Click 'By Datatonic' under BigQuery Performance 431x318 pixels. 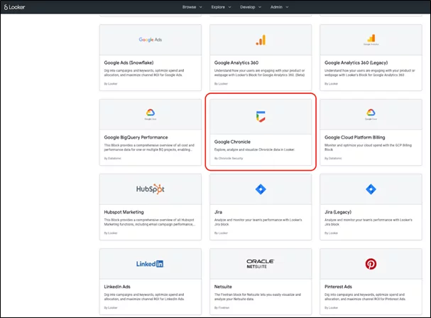112,159
